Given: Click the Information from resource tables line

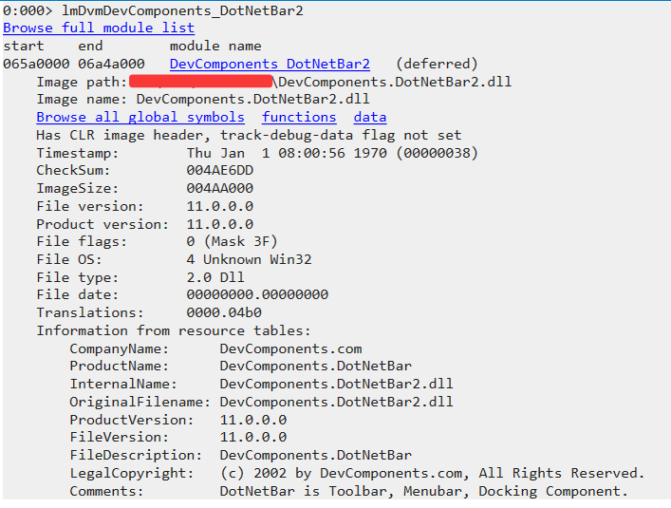Looking at the screenshot, I should pyautogui.click(x=174, y=330).
